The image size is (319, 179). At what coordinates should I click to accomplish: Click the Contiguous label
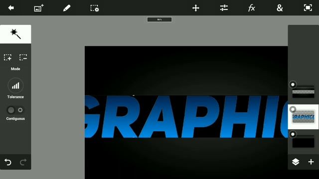(15, 119)
